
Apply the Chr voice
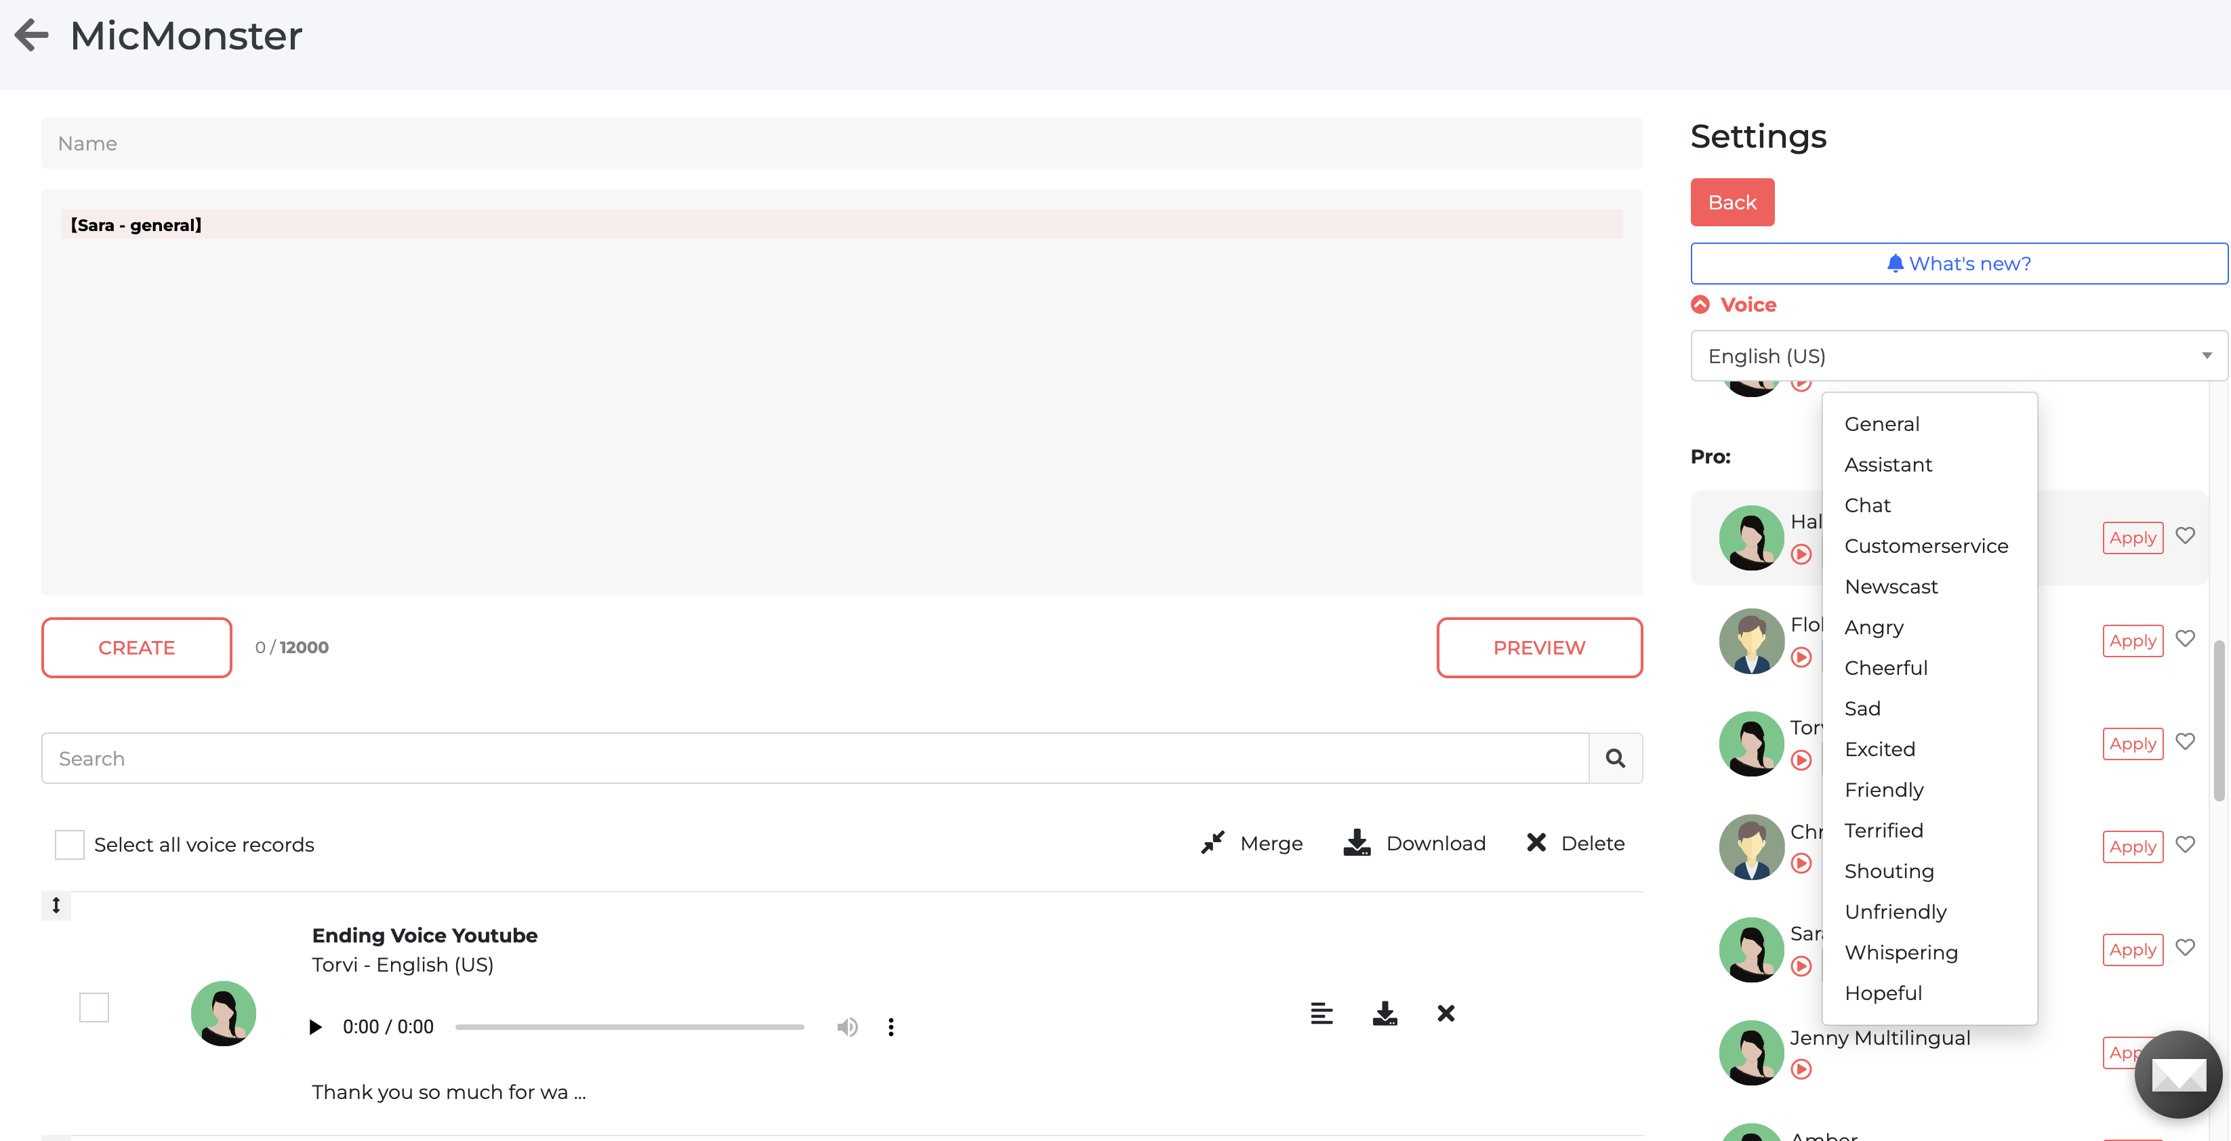tap(2132, 847)
